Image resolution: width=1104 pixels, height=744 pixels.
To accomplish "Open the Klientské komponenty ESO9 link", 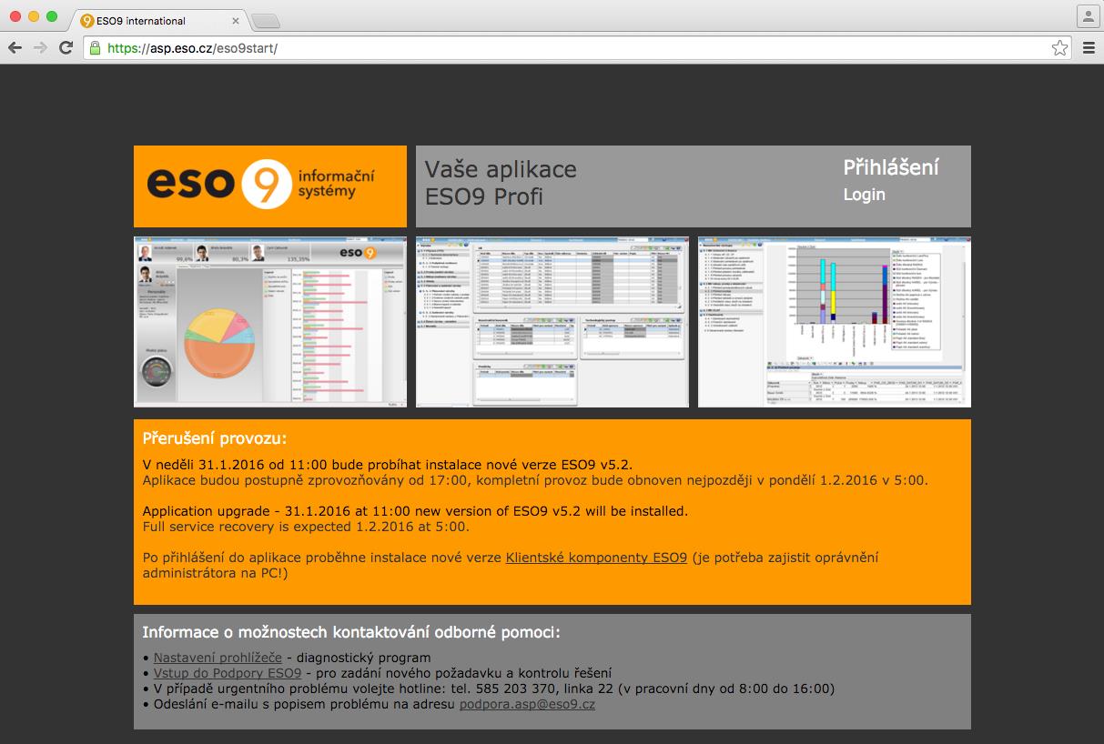I will pos(596,558).
